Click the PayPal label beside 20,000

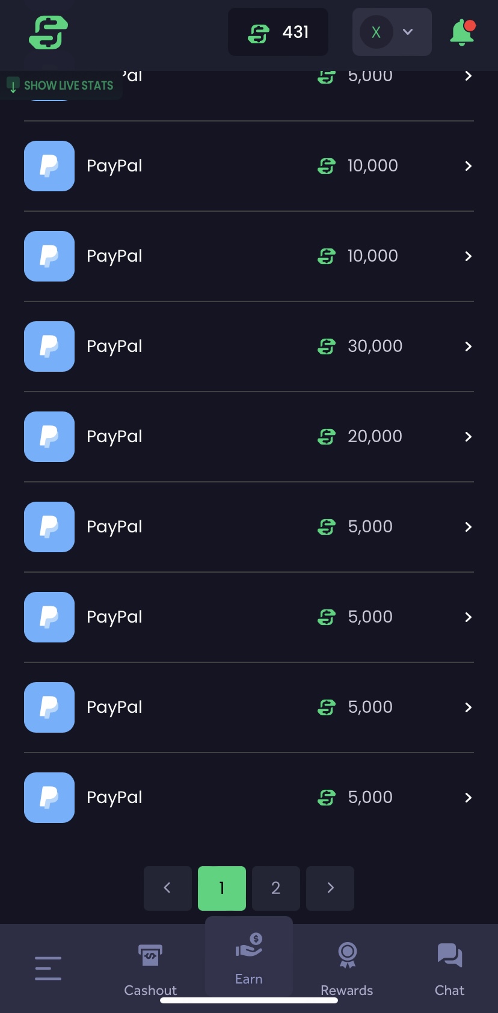click(114, 437)
